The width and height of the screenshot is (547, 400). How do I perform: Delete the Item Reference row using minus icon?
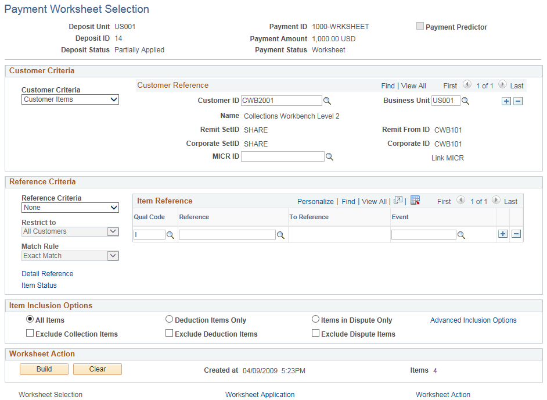pos(517,234)
